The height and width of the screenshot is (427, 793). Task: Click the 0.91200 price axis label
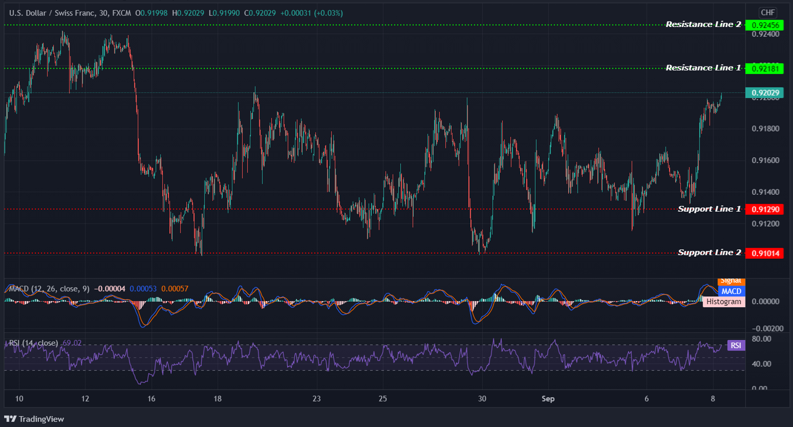click(766, 224)
